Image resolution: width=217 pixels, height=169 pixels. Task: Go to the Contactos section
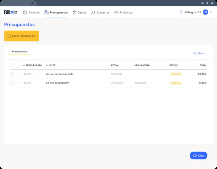[x=100, y=12]
